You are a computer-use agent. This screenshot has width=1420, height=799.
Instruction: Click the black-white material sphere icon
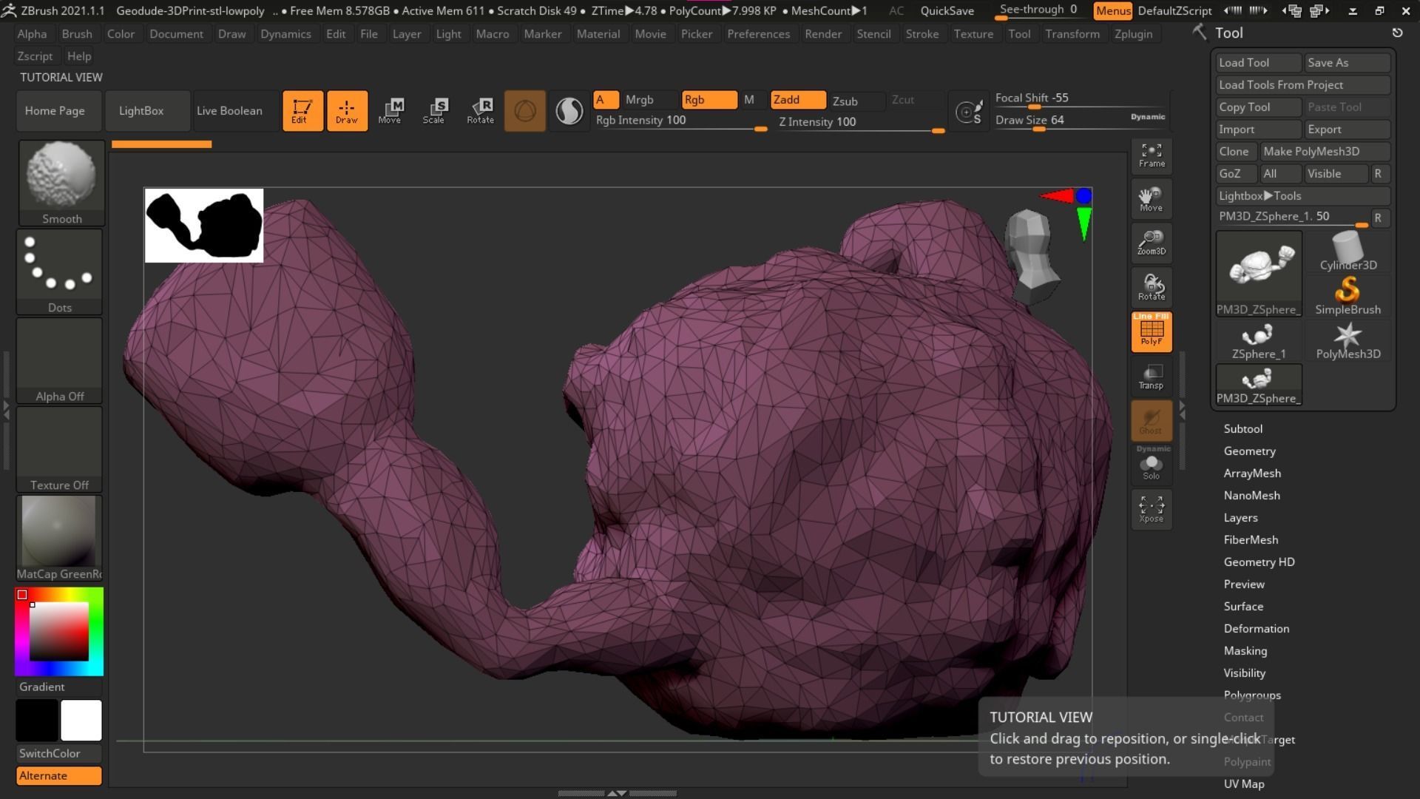pyautogui.click(x=569, y=111)
